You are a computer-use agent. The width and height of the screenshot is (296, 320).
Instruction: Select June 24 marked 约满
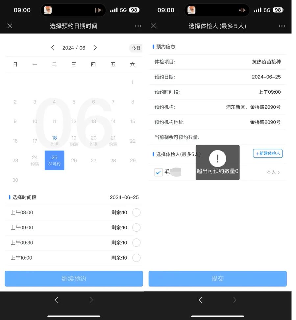tap(35, 160)
